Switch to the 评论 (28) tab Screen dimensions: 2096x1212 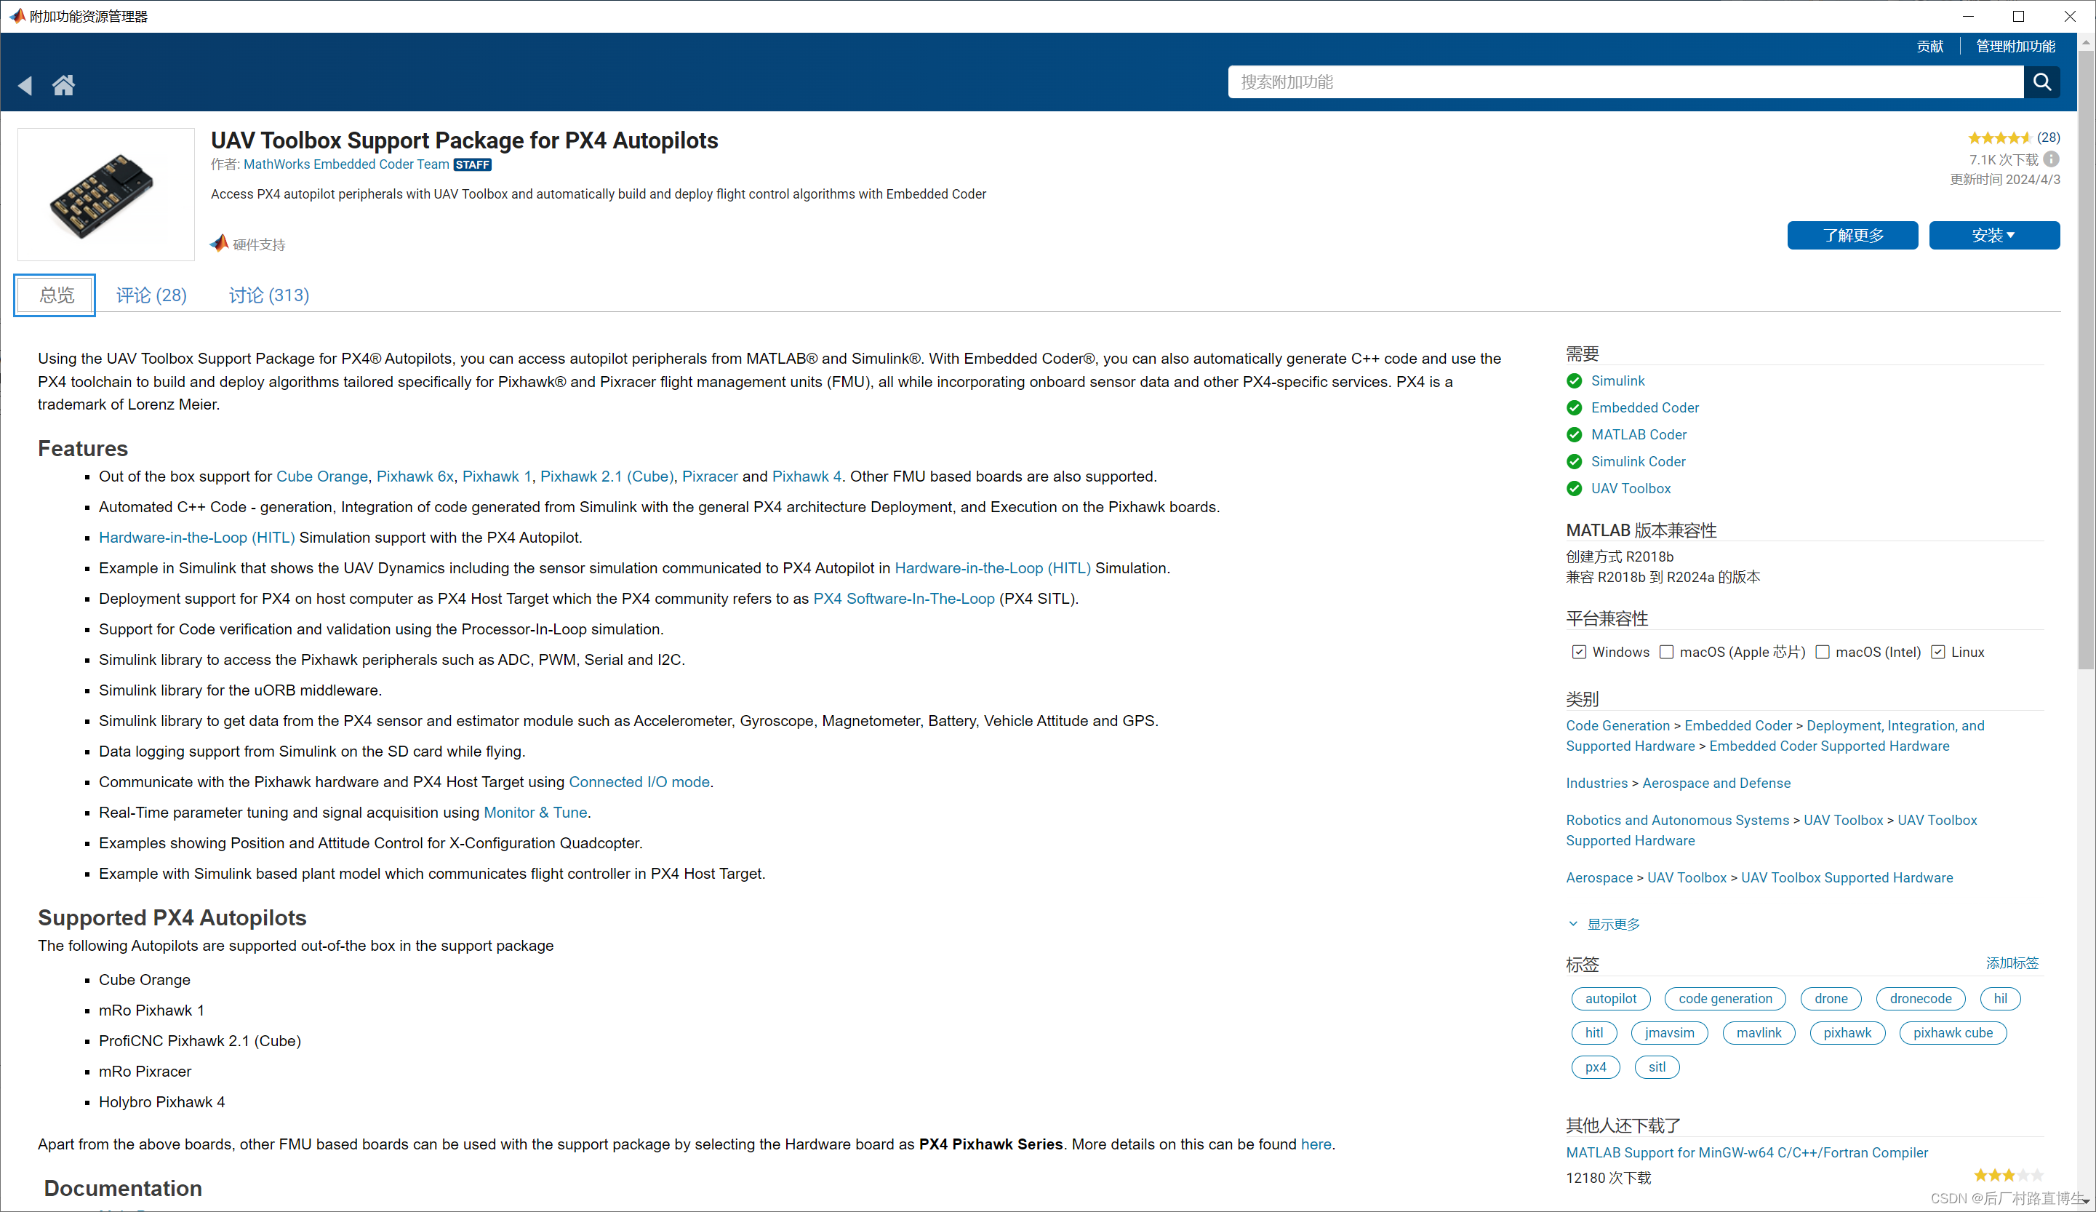[151, 295]
